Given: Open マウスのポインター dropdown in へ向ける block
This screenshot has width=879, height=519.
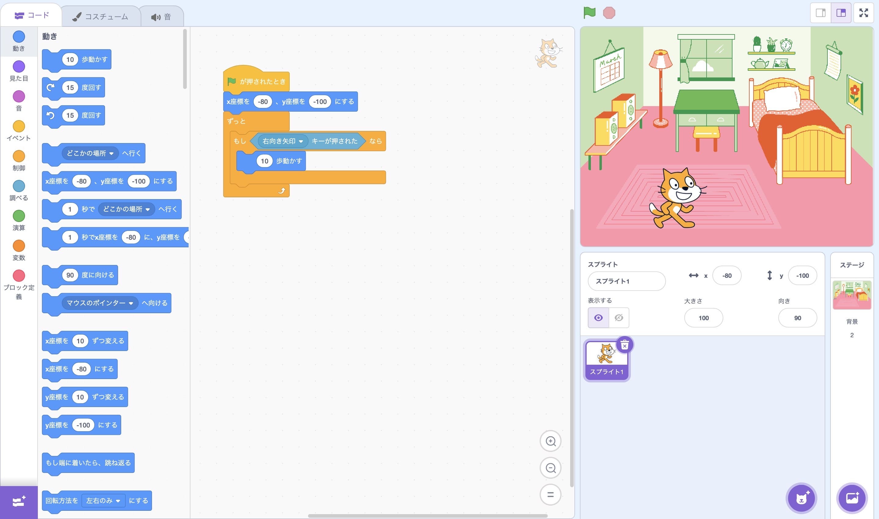Looking at the screenshot, I should click(x=100, y=303).
